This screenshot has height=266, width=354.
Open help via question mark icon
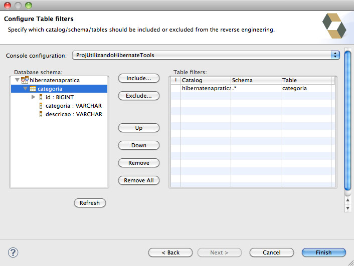pos(13,252)
